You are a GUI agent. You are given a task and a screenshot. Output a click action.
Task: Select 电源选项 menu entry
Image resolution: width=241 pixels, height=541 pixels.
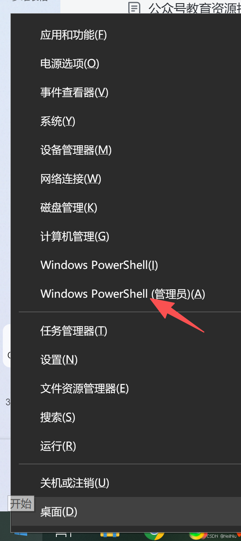[126, 64]
